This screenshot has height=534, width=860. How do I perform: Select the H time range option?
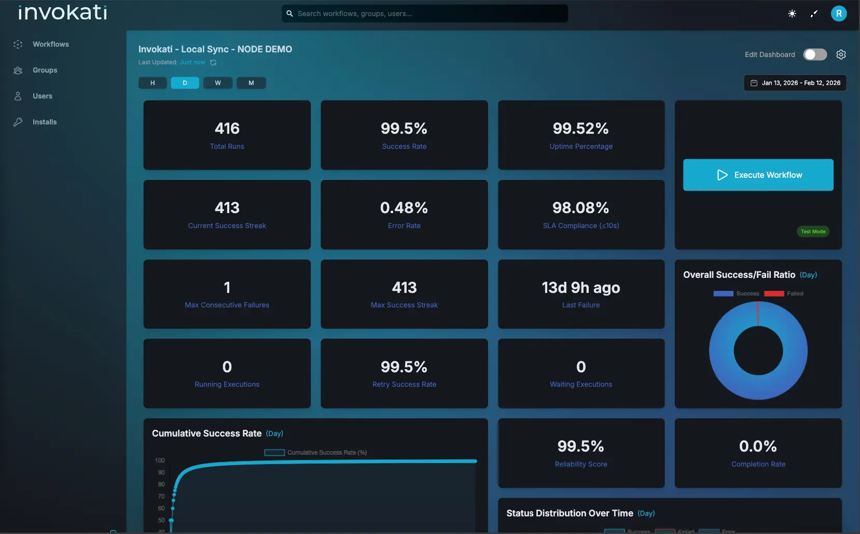click(152, 82)
